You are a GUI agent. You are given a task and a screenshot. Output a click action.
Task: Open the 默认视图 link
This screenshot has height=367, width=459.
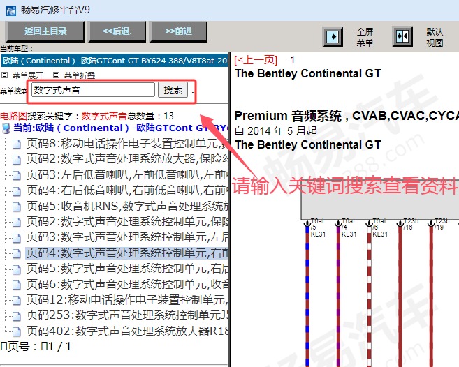tap(435, 38)
